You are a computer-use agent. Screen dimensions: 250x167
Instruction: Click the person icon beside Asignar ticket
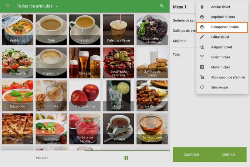click(x=202, y=47)
